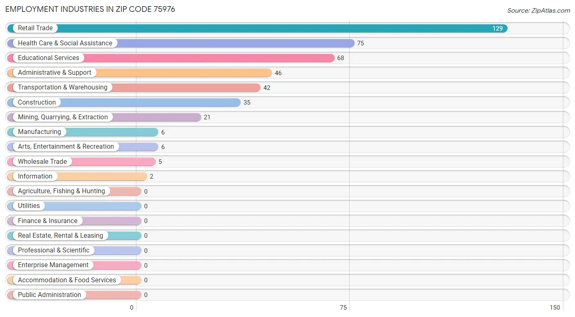Click the Health Care value 75
The image size is (575, 317).
pos(360,43)
